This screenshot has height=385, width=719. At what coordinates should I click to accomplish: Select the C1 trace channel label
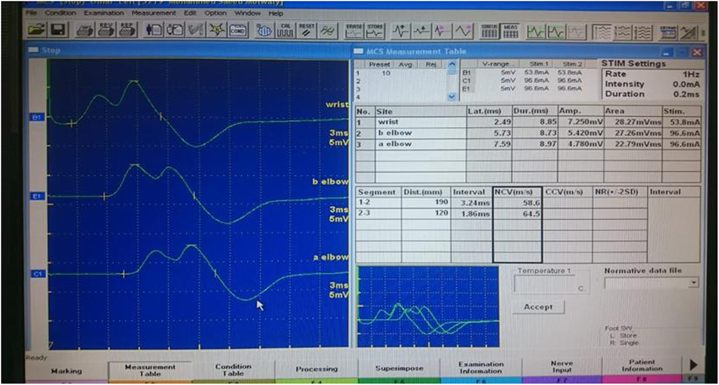pyautogui.click(x=38, y=274)
